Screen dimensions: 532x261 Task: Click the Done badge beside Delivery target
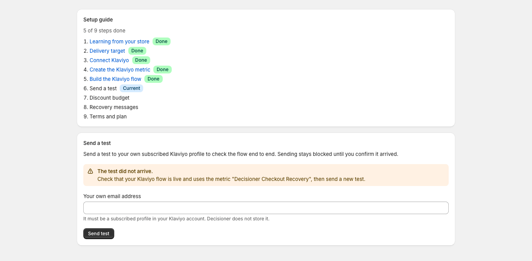(137, 51)
